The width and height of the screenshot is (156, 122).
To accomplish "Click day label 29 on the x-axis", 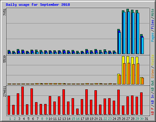I will coord(137,119).
